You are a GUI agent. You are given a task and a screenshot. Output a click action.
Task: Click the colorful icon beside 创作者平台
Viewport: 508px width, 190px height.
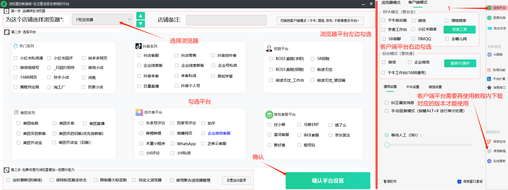[139, 112]
